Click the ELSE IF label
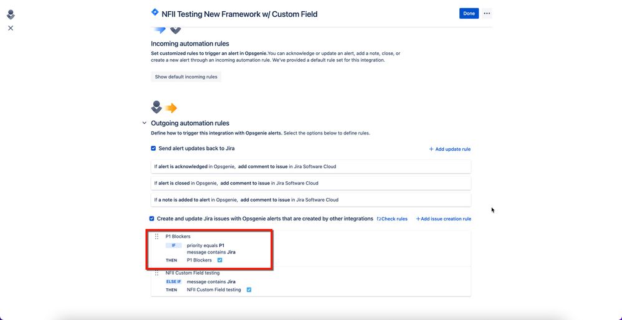 (173, 282)
